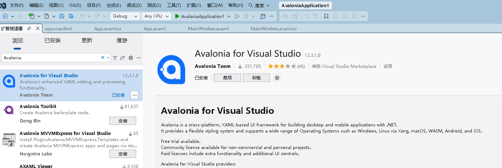Viewport: 502px width, 168px height.
Task: Click the new project icon in toolbar
Action: click(31, 16)
